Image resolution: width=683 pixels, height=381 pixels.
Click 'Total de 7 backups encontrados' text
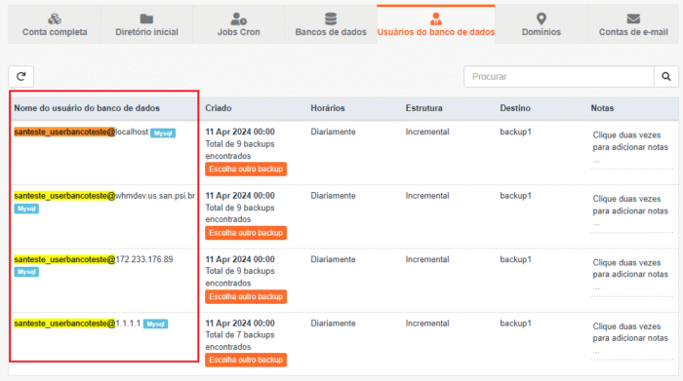(x=240, y=341)
